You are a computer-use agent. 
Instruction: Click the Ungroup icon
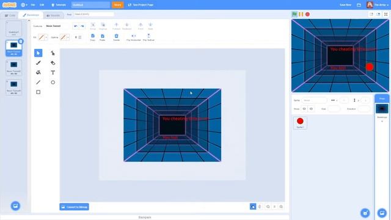pos(103,26)
